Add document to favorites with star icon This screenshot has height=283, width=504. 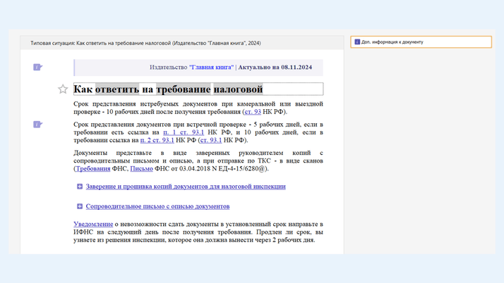[63, 89]
